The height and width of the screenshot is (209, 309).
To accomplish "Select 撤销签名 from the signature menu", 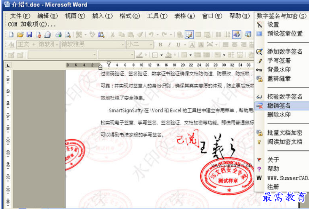I will point(282,106).
